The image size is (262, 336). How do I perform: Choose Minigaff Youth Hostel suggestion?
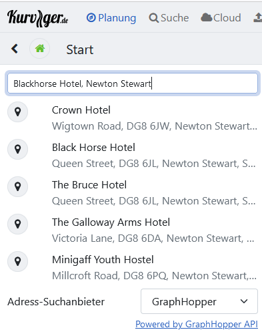[x=133, y=268]
